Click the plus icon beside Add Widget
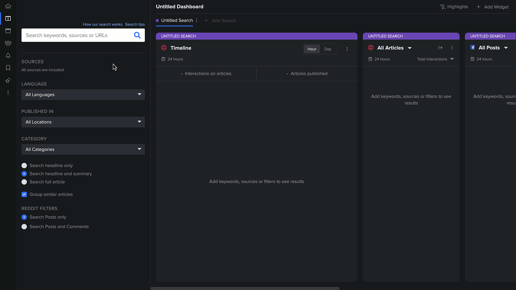This screenshot has height=290, width=516. coord(479,7)
